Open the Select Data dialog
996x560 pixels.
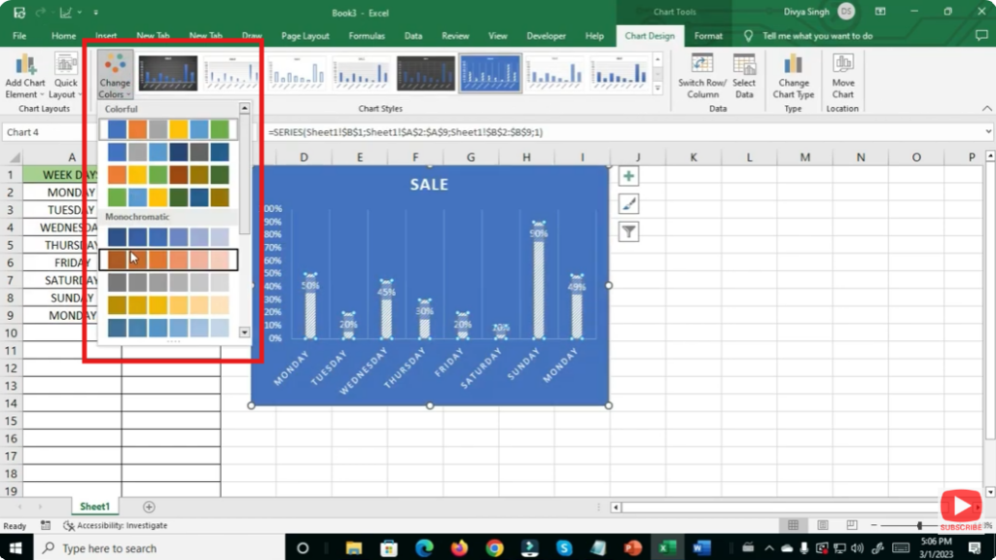point(744,66)
